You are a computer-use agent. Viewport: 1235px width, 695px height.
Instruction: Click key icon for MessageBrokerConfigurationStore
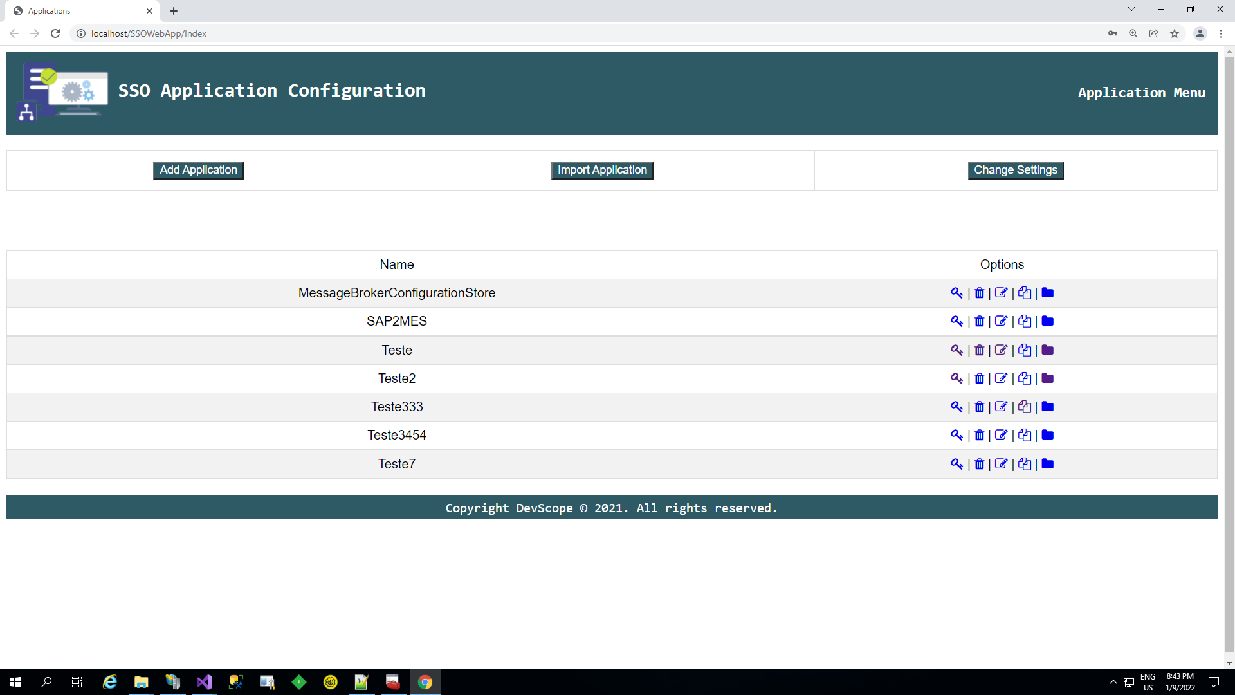(956, 293)
